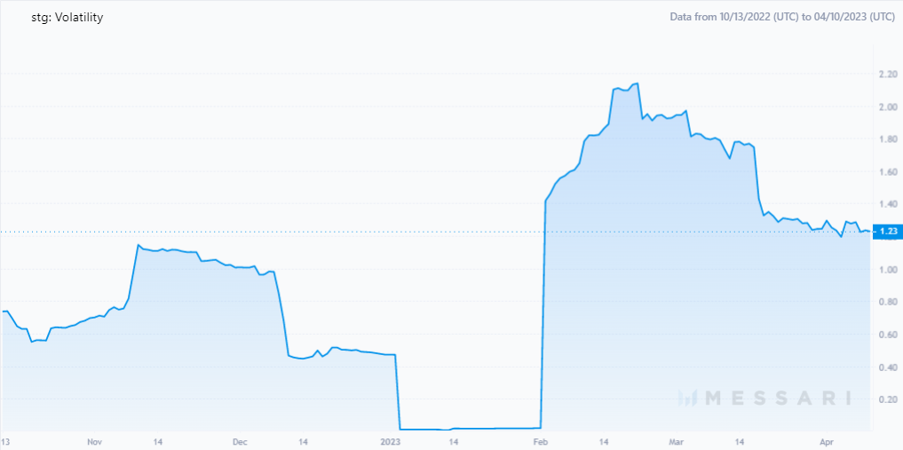Click the 13 start date axis label
The image size is (903, 450).
coord(5,442)
